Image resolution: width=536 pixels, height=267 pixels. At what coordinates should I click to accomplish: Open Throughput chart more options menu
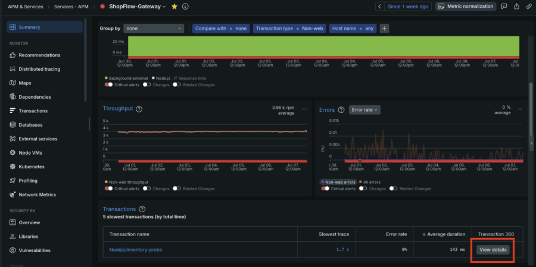click(304, 109)
